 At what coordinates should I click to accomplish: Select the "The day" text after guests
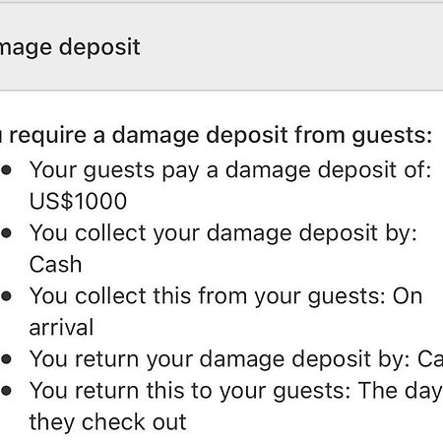pos(400,391)
